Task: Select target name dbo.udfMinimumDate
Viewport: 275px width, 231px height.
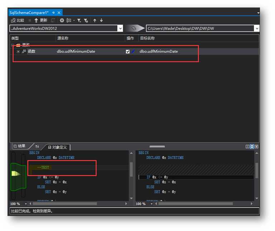Action: click(159, 51)
